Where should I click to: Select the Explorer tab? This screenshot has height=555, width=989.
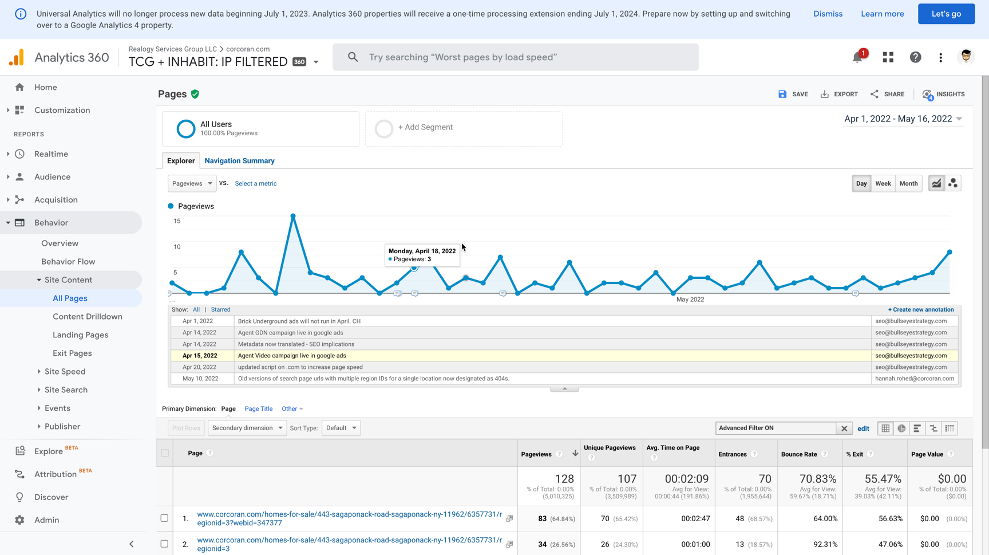[181, 161]
